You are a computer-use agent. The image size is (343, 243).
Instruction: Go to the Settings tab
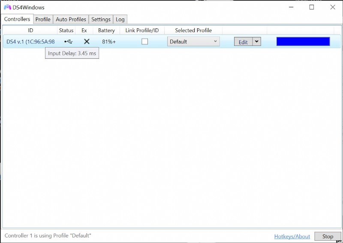point(101,19)
